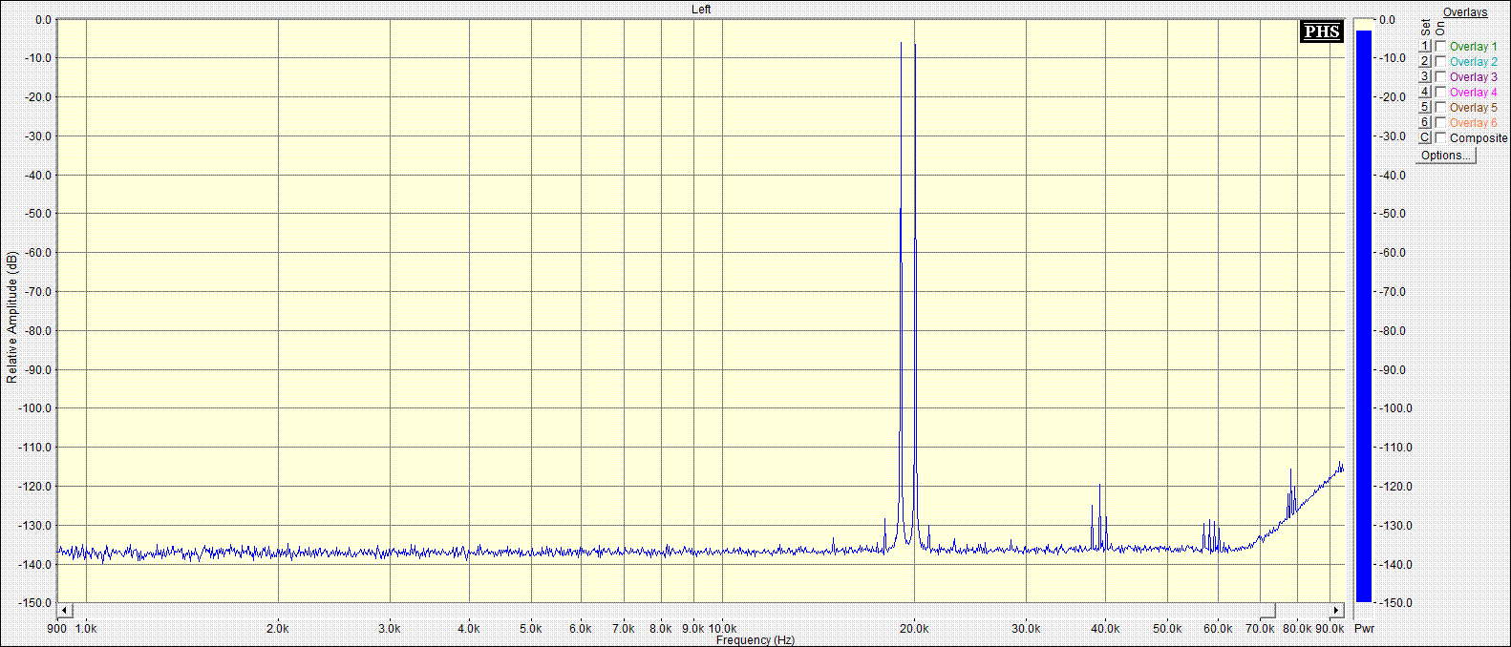Click the '10.0k' frequency tick label
This screenshot has height=647, width=1511.
723,628
